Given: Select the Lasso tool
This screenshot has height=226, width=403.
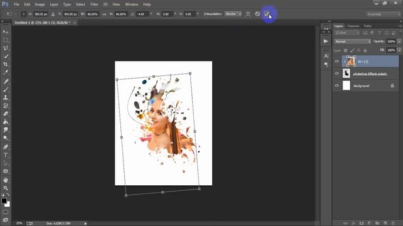Looking at the screenshot, I should coord(6,48).
